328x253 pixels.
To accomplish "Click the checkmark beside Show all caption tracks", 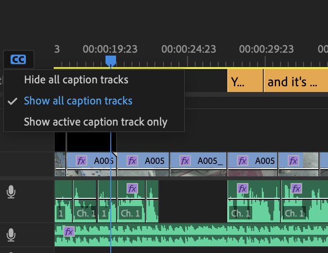I will pyautogui.click(x=13, y=101).
